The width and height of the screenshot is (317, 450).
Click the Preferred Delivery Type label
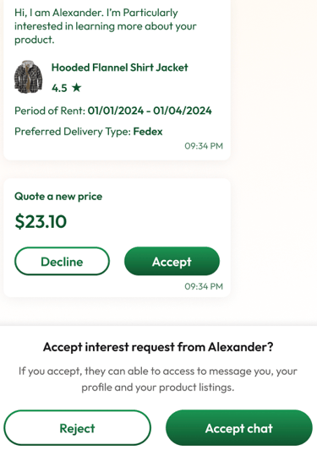point(73,132)
